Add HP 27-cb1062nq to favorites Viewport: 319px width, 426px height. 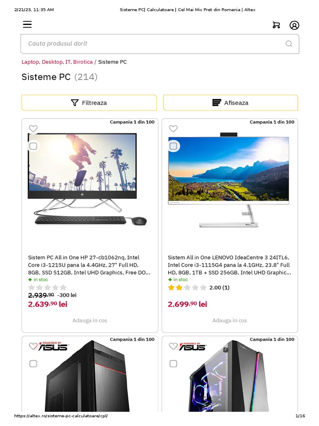pos(33,129)
